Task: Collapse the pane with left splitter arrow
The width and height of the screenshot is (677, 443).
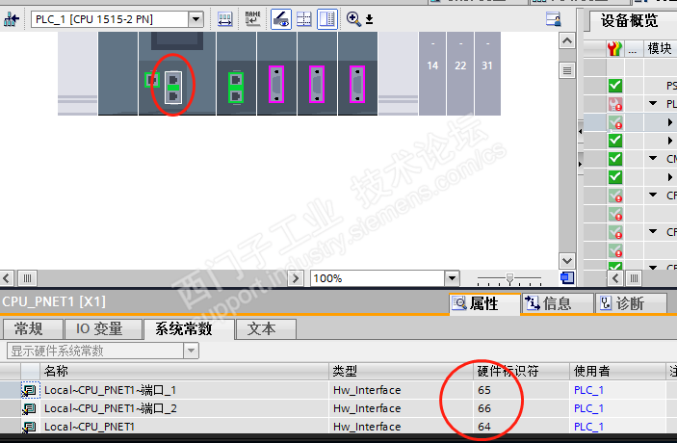Action: pos(581,131)
